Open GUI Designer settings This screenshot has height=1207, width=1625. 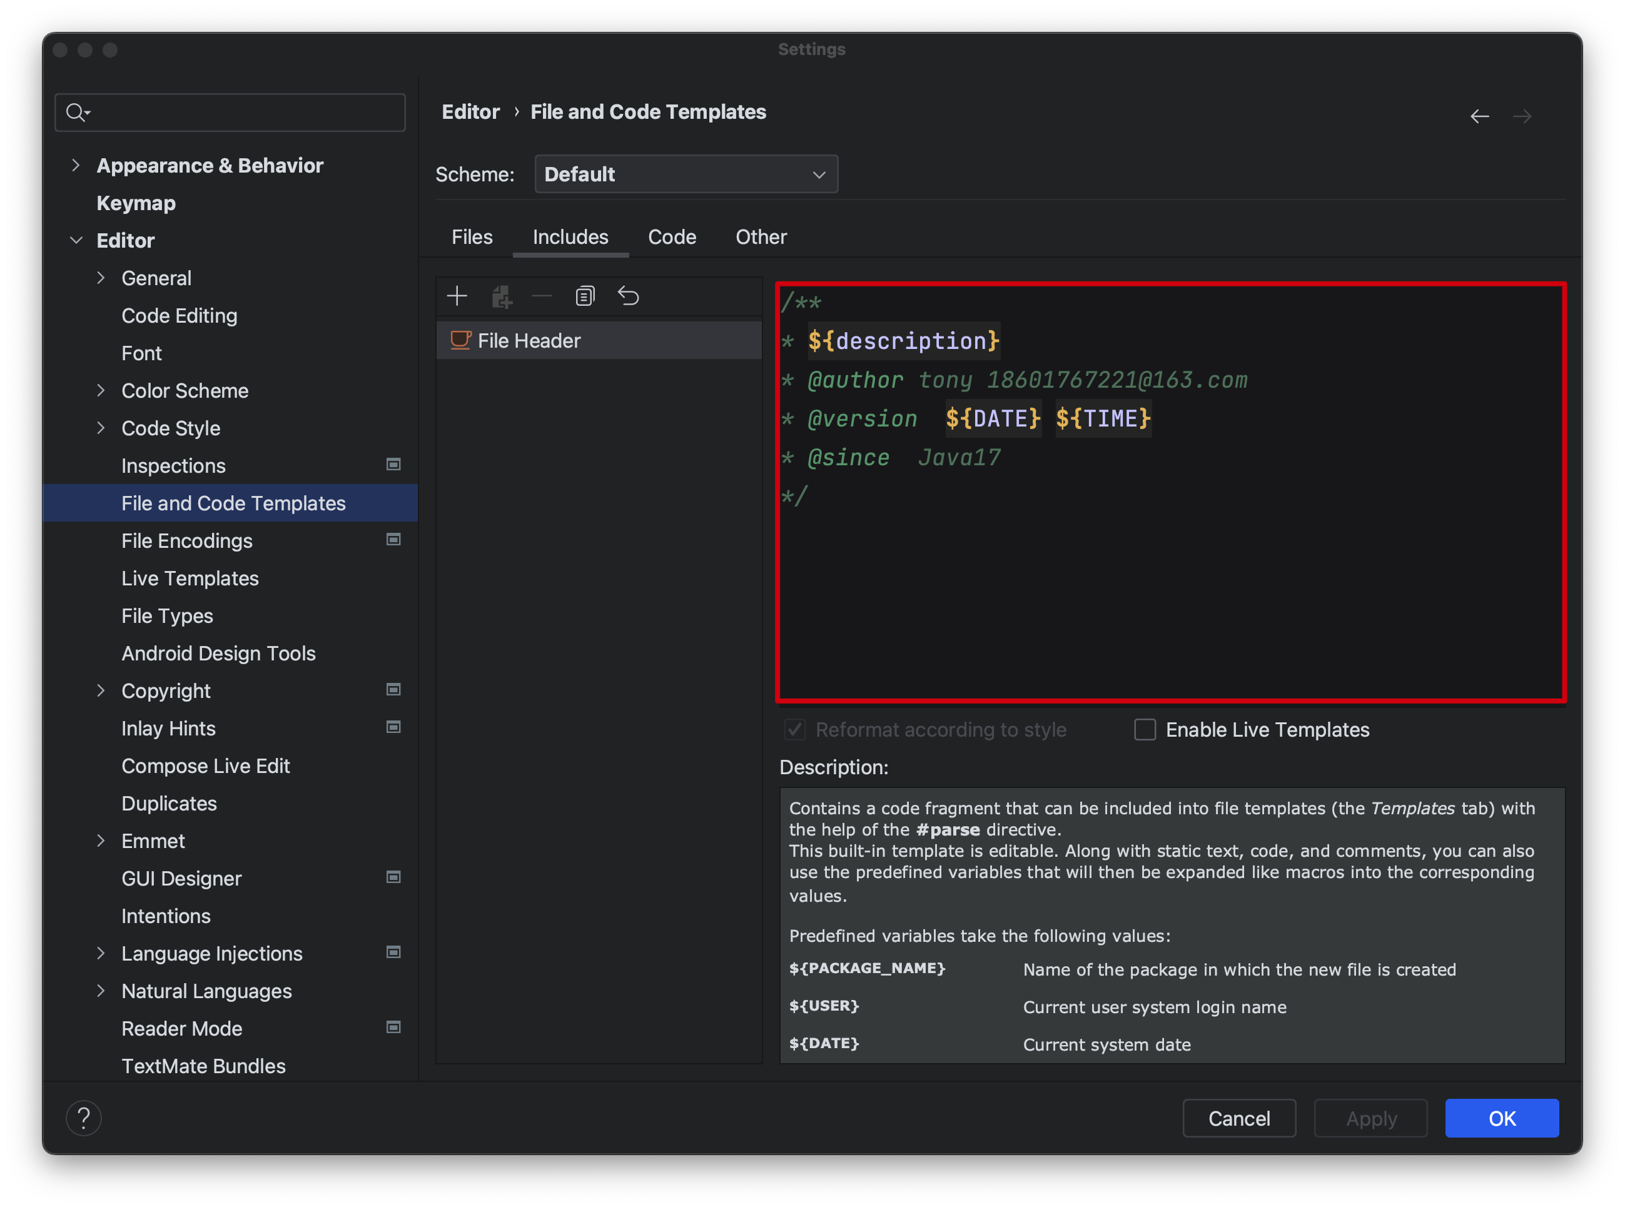pos(181,878)
